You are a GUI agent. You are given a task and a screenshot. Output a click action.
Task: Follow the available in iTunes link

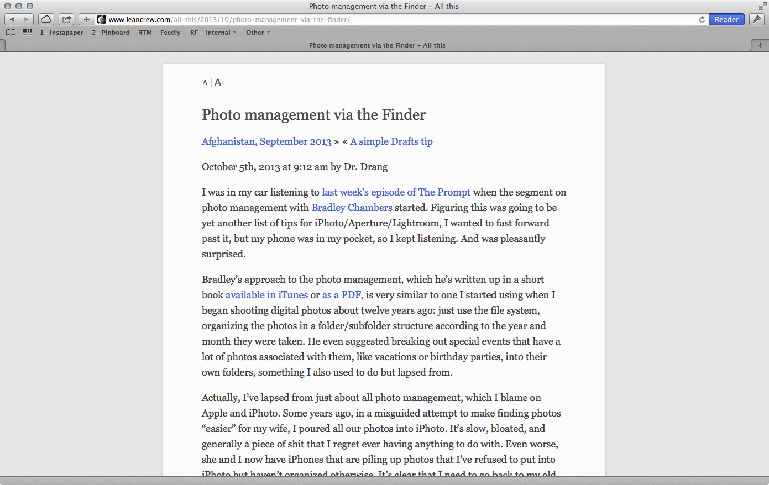point(266,294)
